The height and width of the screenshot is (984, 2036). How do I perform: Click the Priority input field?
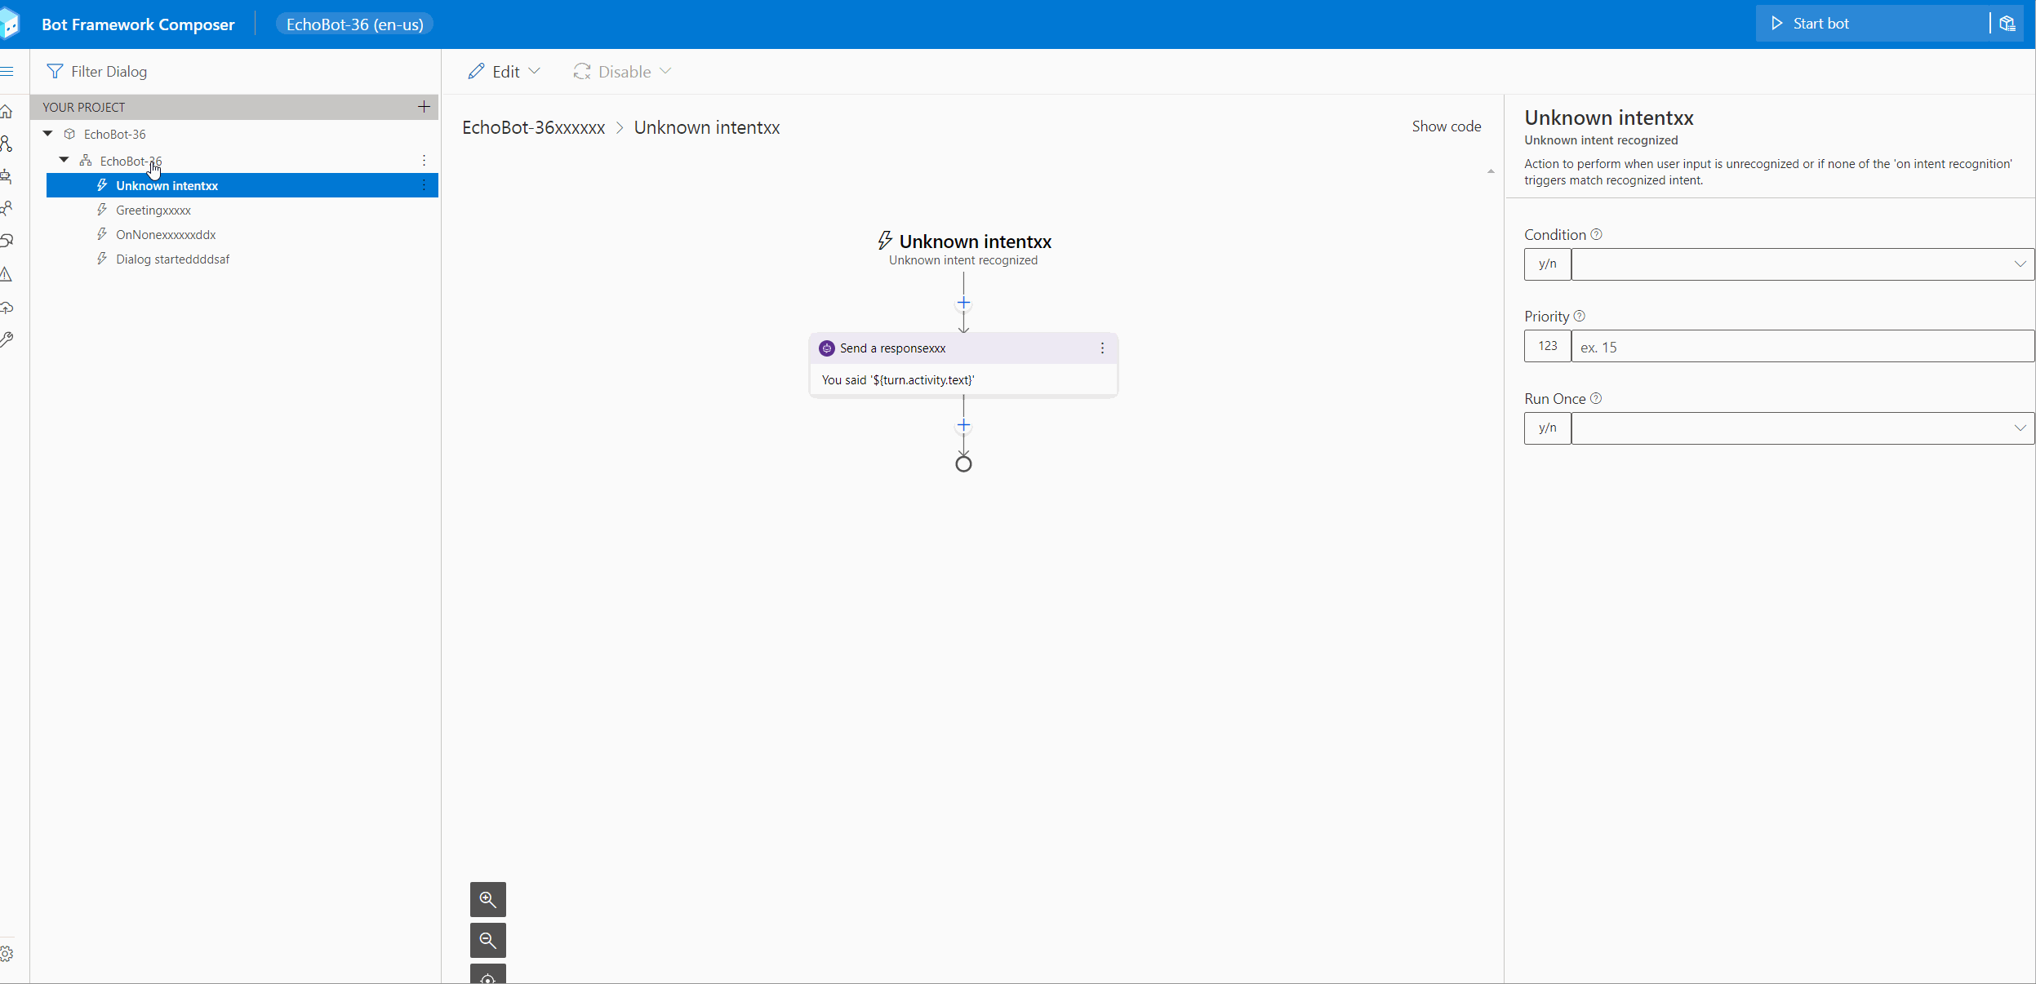(x=1802, y=347)
